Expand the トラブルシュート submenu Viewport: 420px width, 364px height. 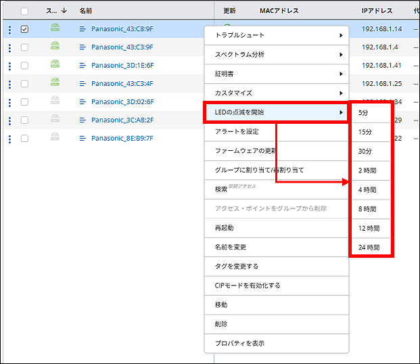(x=276, y=35)
